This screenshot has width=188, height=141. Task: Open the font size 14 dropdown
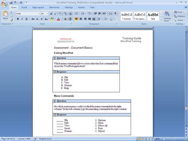pyautogui.click(x=47, y=14)
